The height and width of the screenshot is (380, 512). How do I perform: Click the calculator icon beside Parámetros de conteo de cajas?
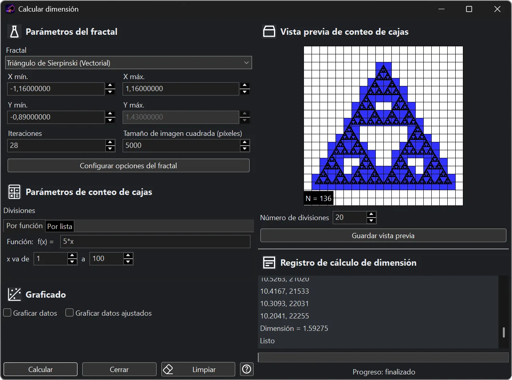point(14,192)
